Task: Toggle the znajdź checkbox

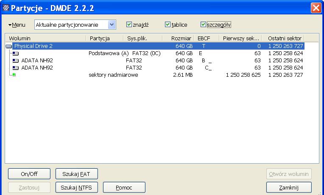Action: point(129,25)
